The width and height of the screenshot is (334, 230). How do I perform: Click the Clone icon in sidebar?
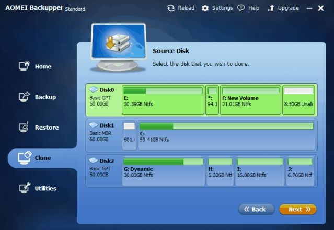point(24,157)
